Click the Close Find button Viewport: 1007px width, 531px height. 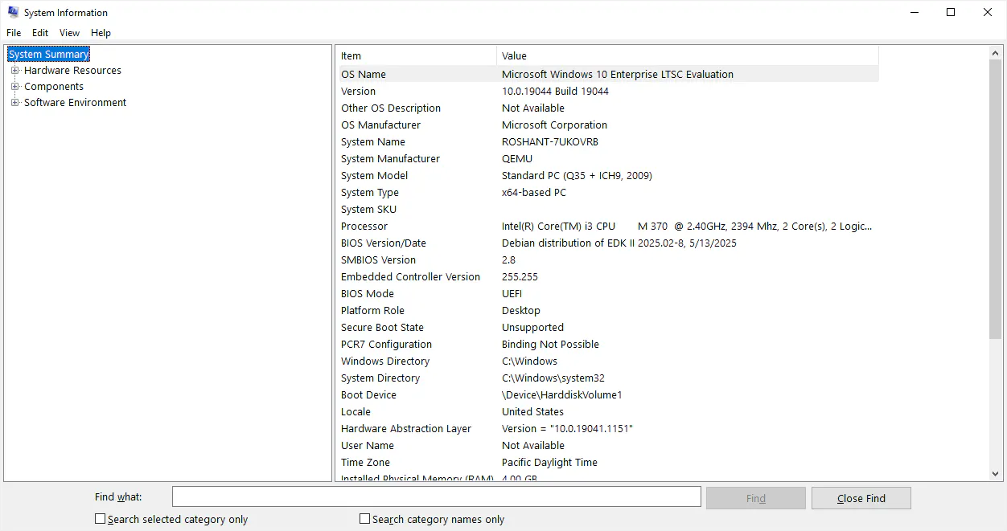click(861, 498)
